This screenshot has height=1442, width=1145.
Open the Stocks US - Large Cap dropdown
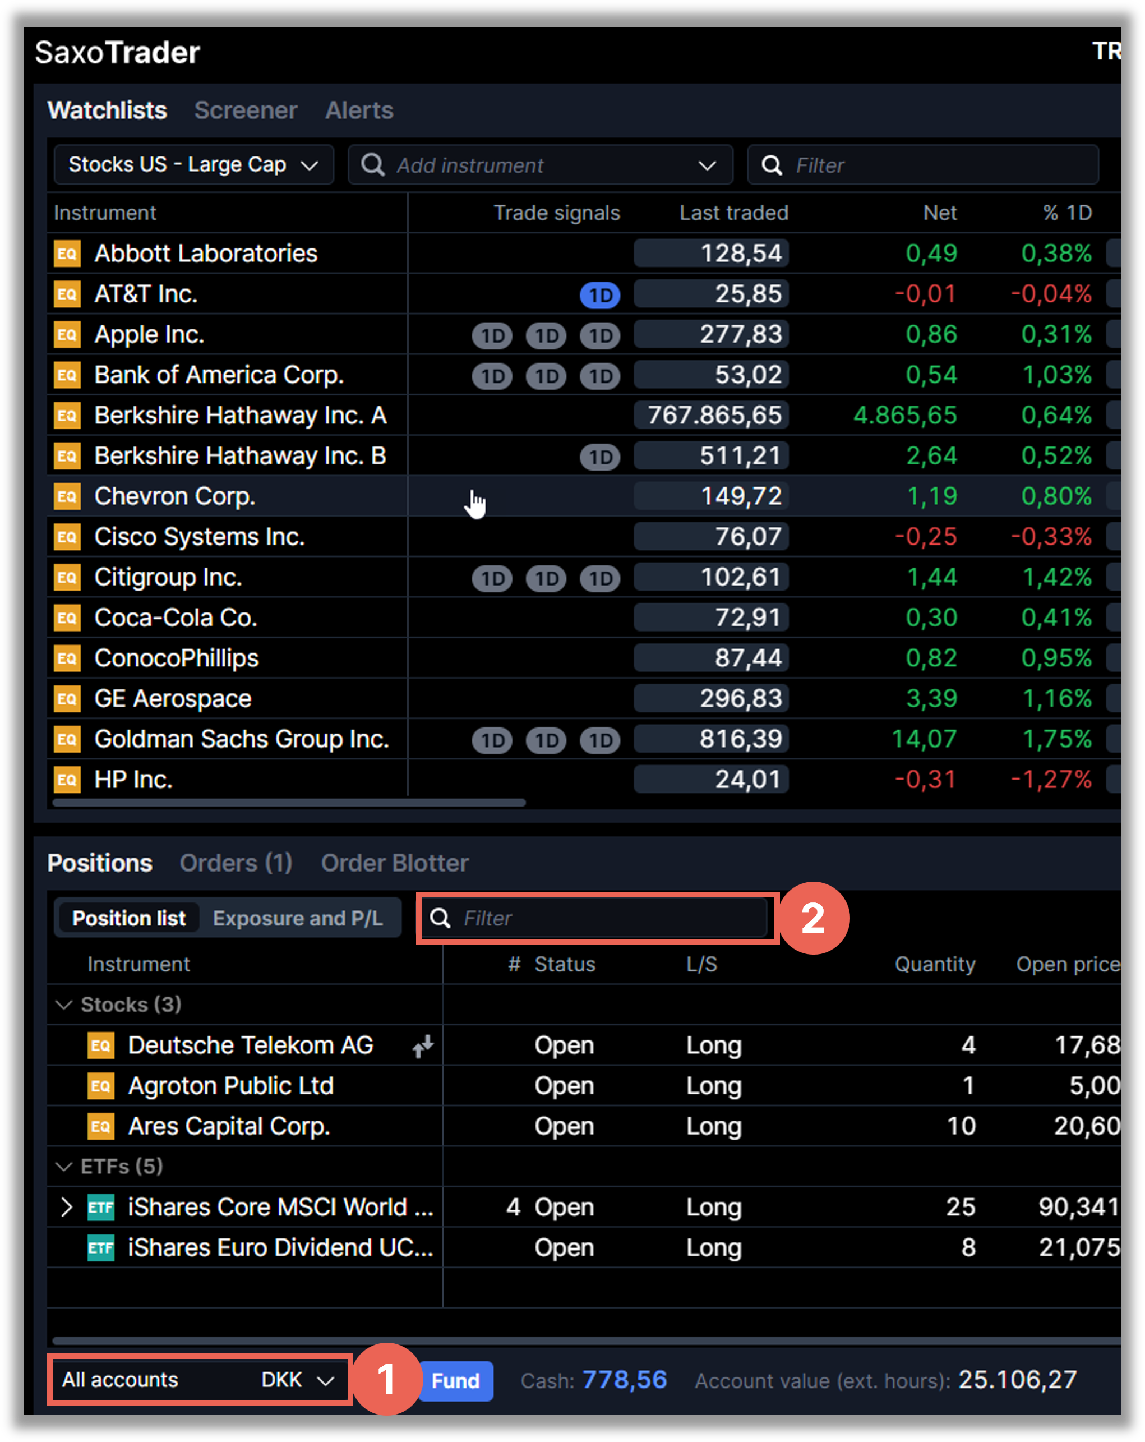193,164
